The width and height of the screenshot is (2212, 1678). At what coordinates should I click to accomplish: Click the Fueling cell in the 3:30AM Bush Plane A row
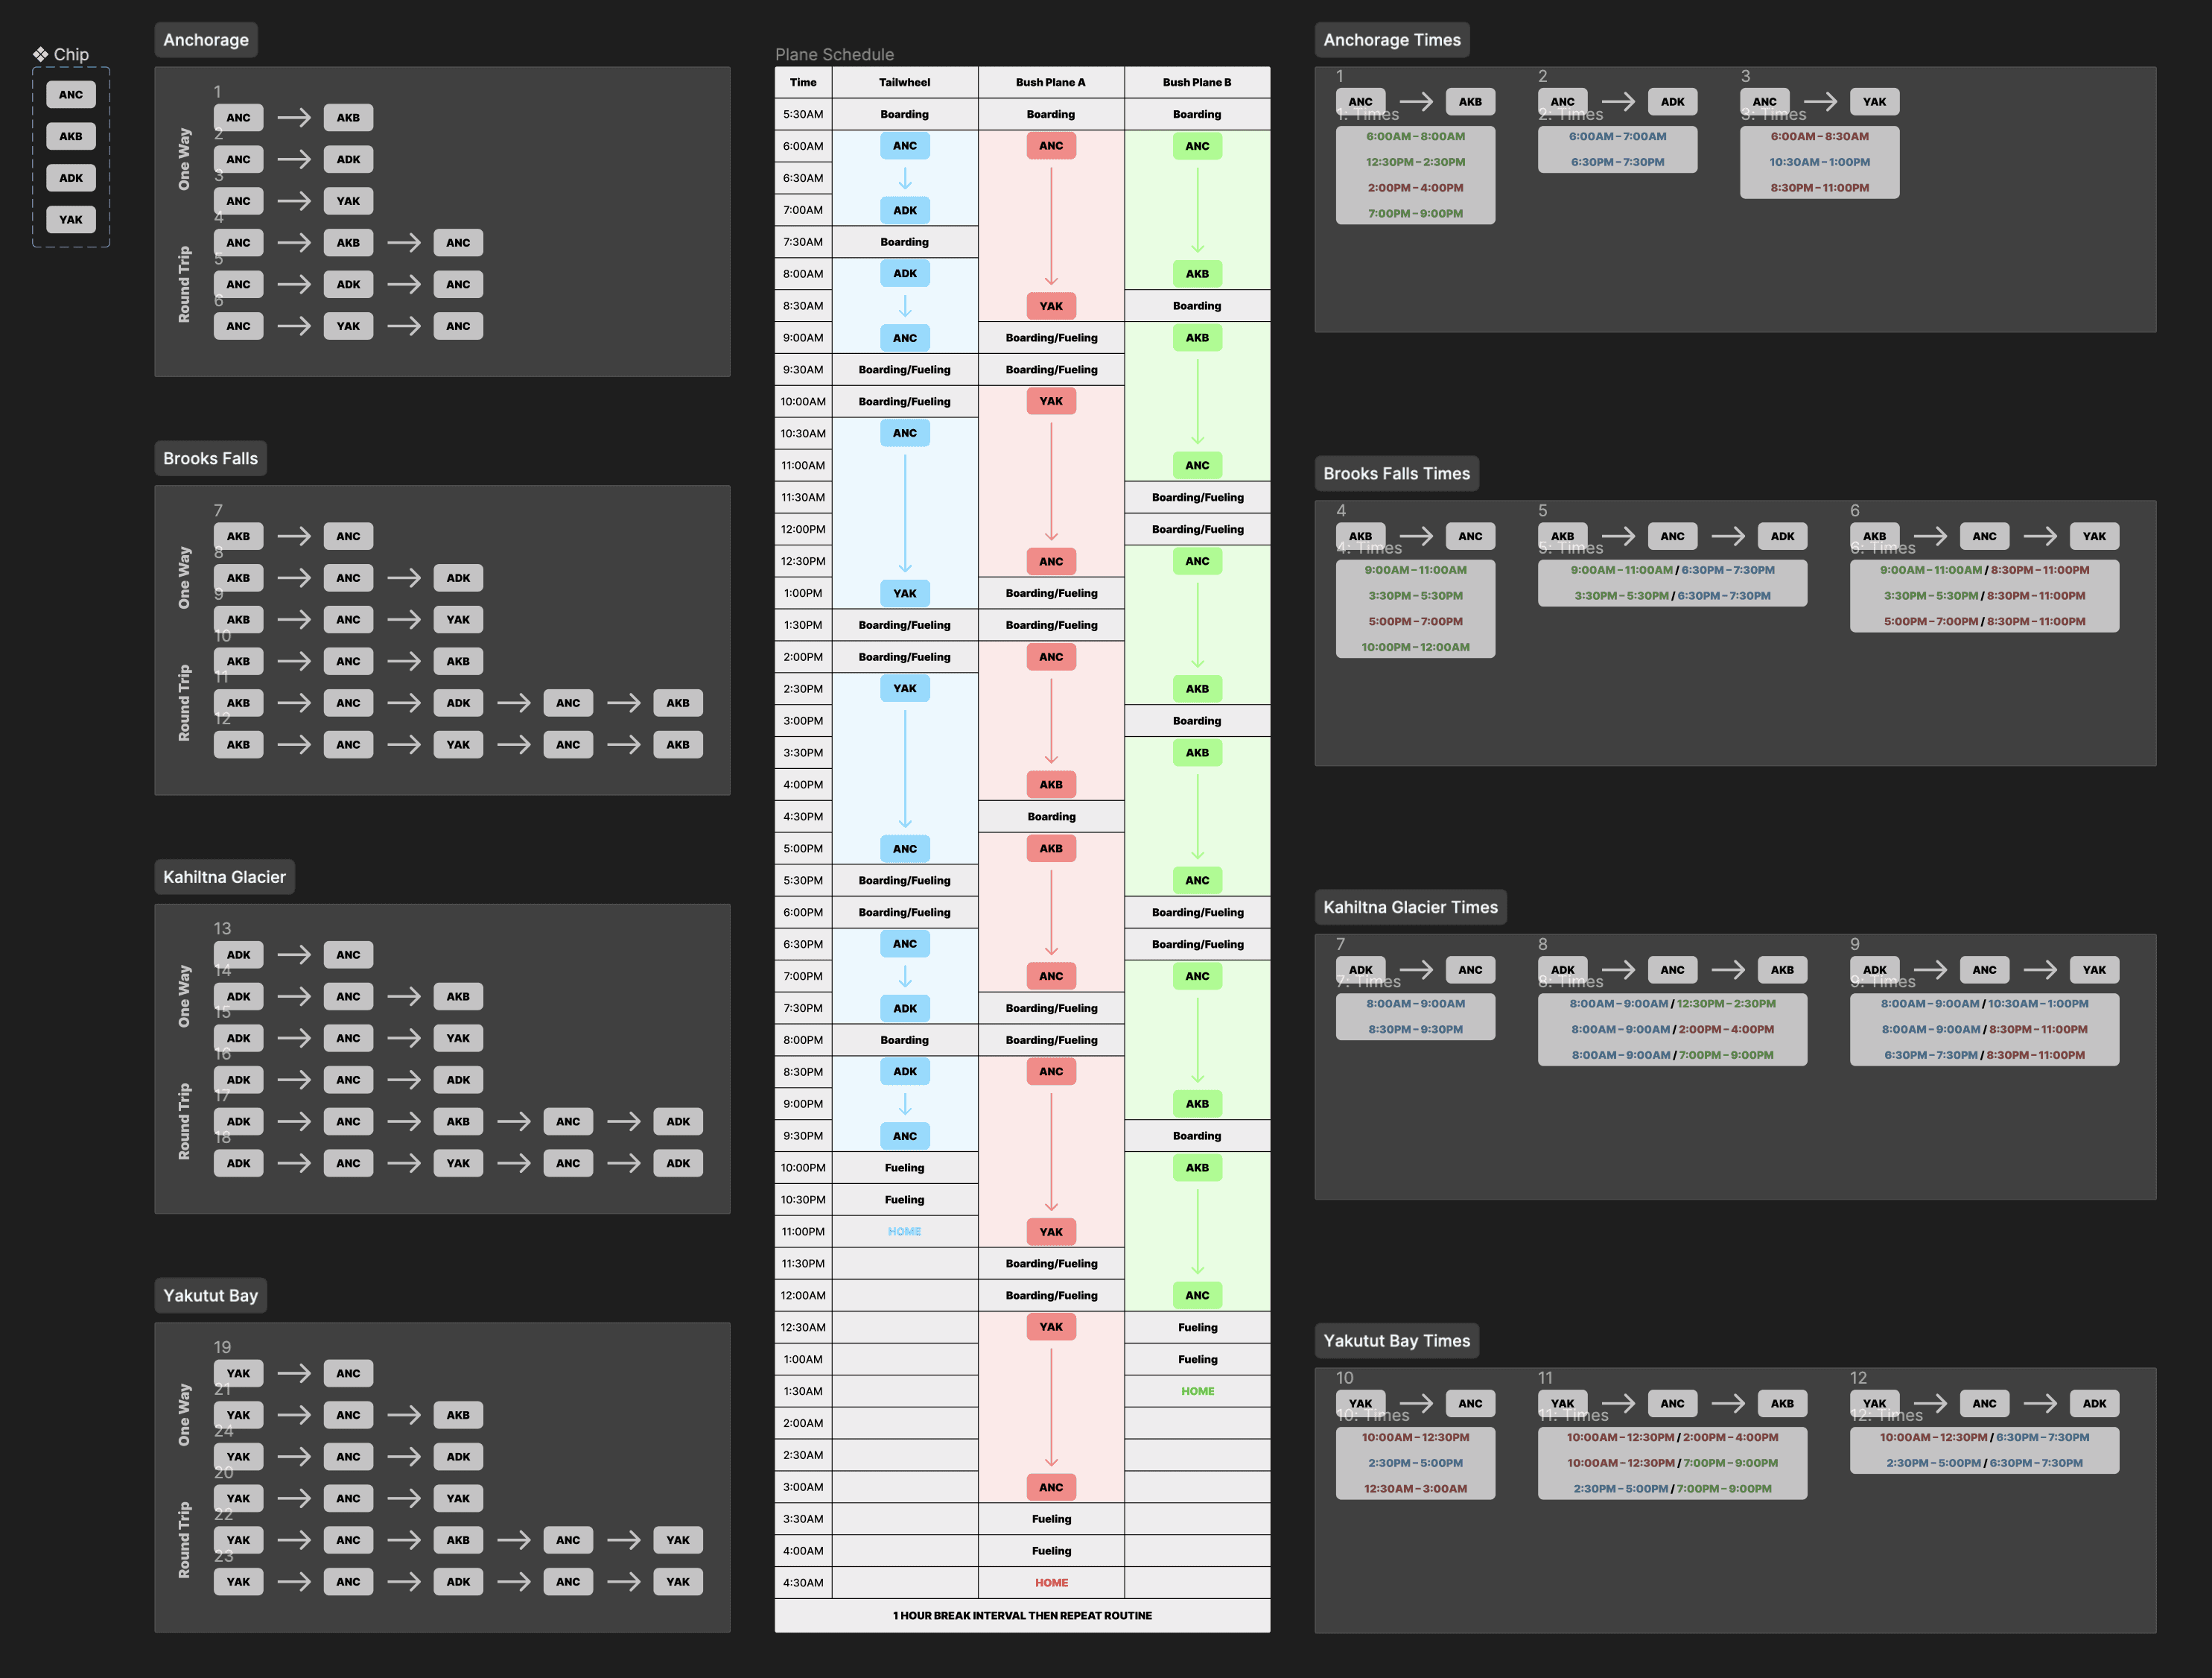click(x=1051, y=1519)
